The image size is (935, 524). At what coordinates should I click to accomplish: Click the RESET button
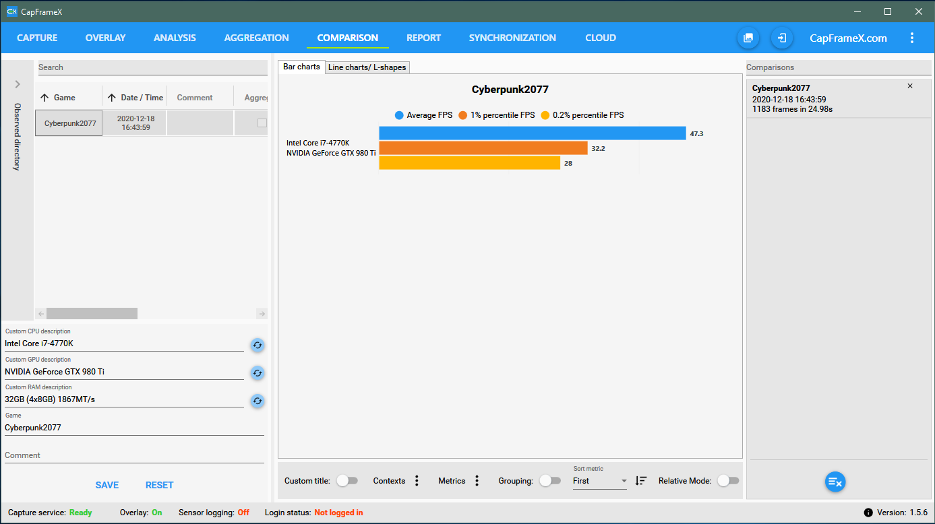coord(160,485)
